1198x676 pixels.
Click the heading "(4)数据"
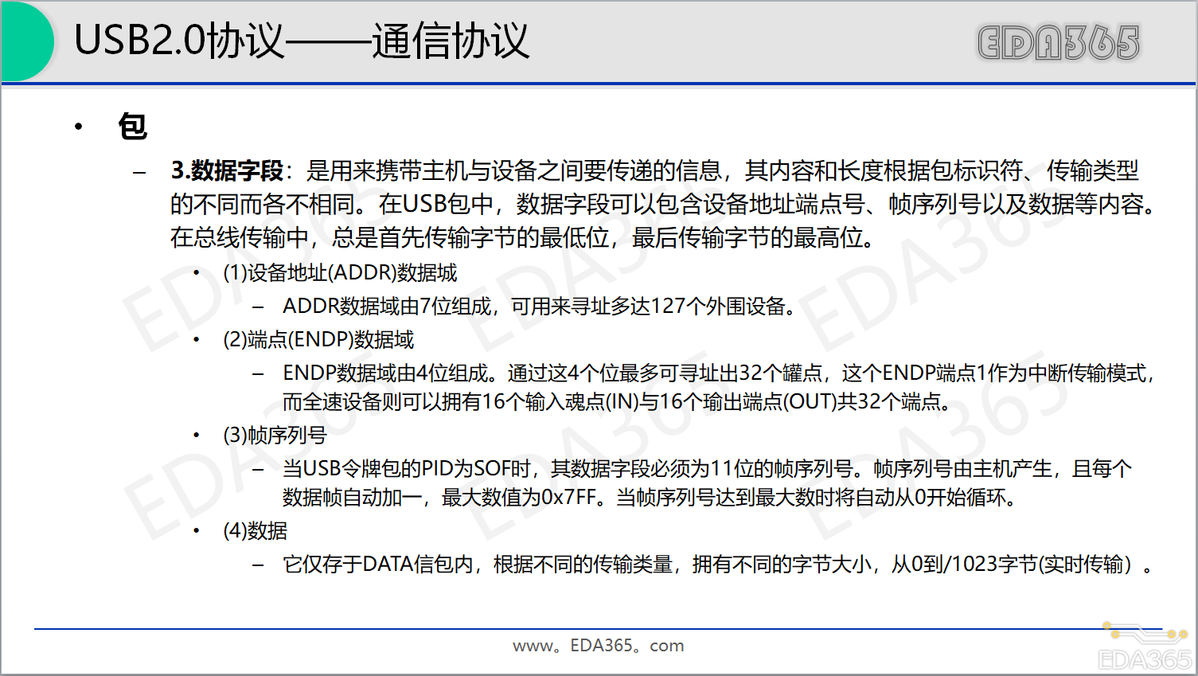point(255,531)
